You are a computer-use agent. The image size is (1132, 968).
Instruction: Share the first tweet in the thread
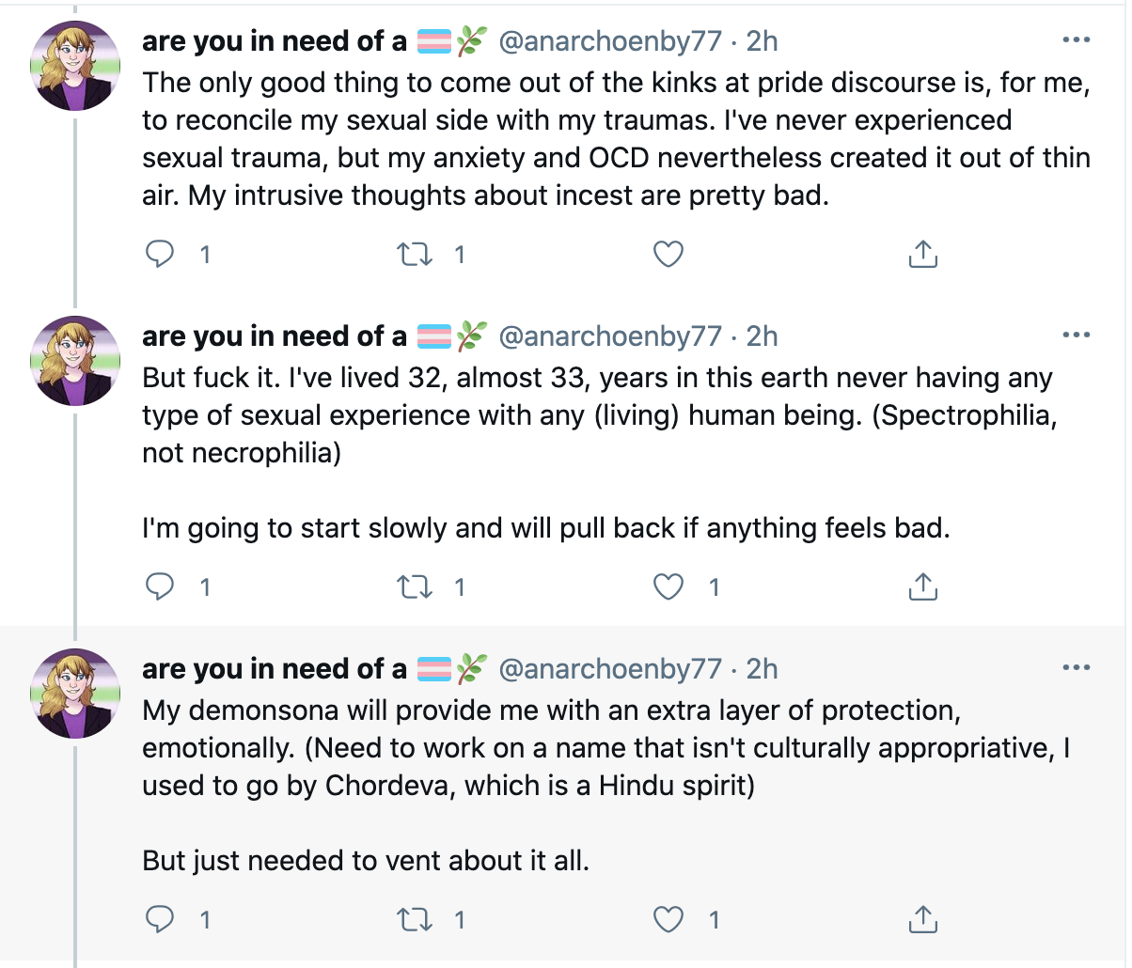click(923, 254)
